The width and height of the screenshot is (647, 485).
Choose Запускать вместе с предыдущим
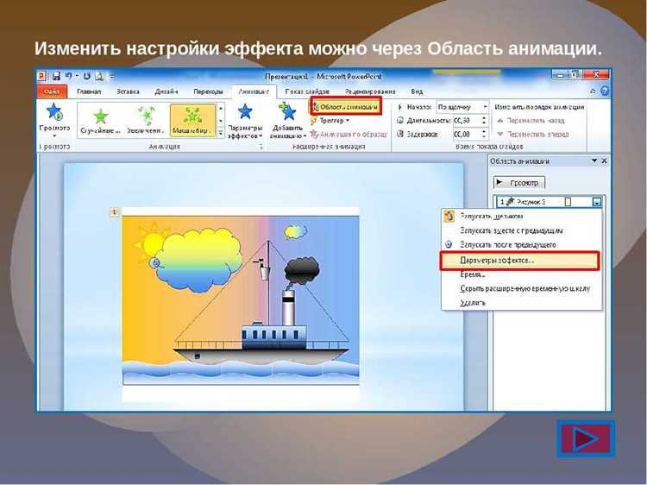(x=521, y=230)
